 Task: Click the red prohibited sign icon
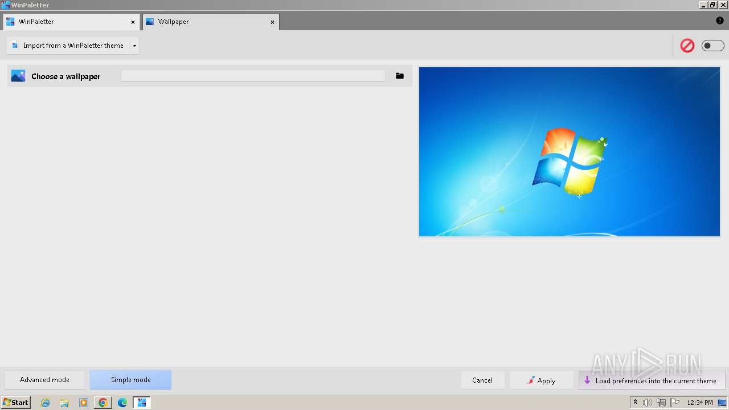[x=687, y=46]
